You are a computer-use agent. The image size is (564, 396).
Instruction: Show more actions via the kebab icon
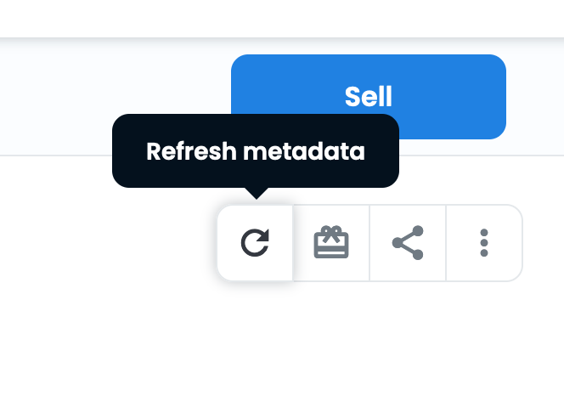click(x=484, y=243)
